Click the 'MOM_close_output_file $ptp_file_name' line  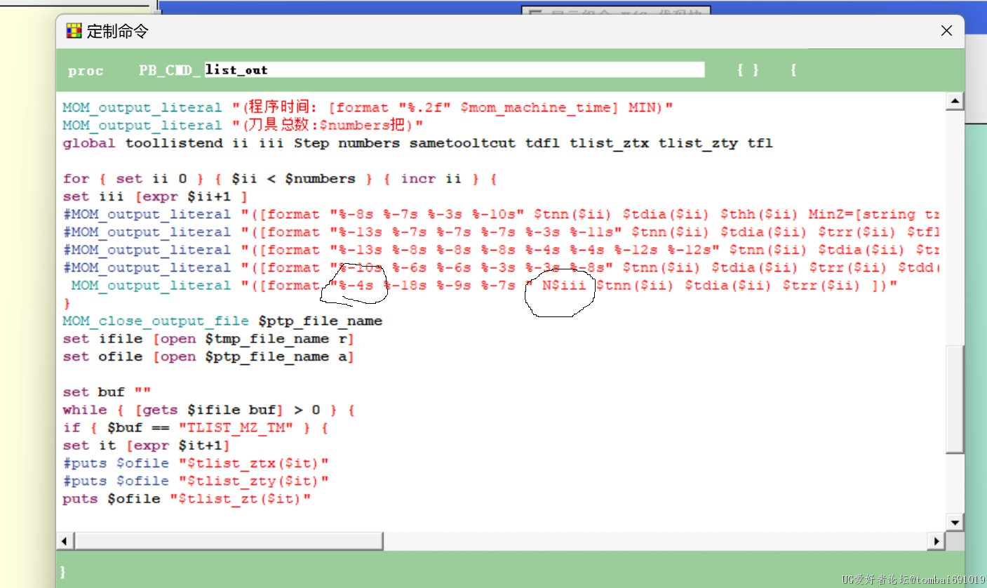pyautogui.click(x=222, y=321)
